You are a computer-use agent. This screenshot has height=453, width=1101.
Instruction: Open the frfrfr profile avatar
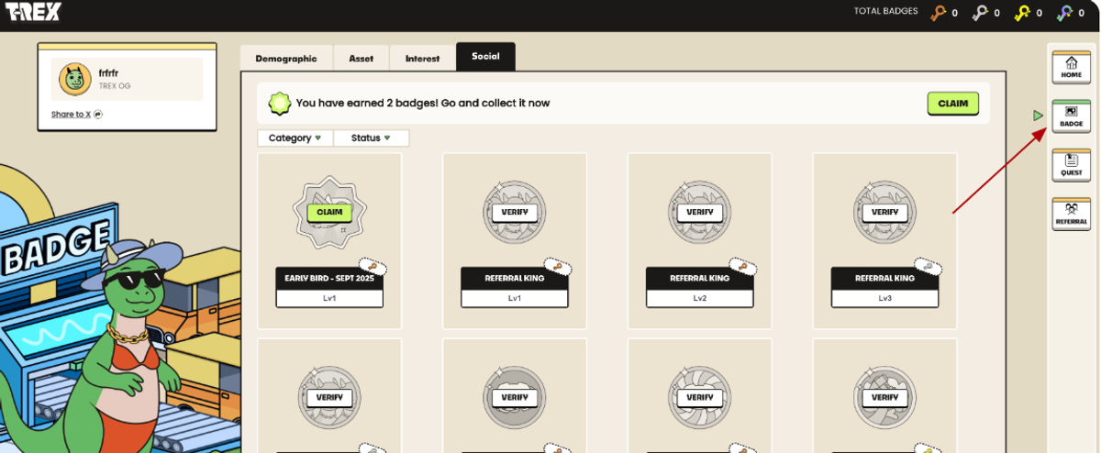click(74, 80)
